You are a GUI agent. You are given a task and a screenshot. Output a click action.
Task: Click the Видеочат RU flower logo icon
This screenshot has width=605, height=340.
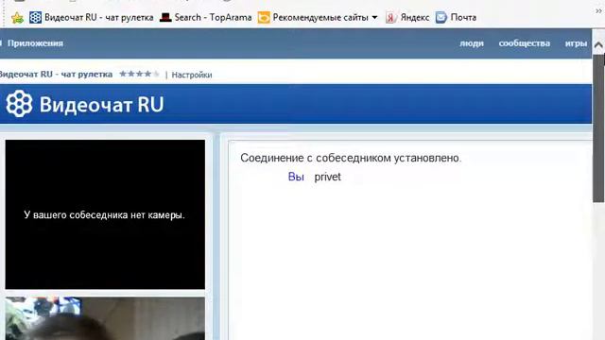(x=19, y=103)
